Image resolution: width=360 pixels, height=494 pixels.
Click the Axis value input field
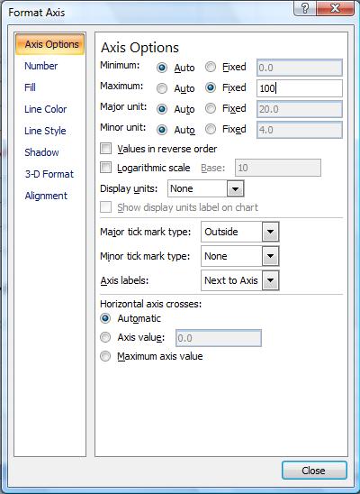pos(219,338)
